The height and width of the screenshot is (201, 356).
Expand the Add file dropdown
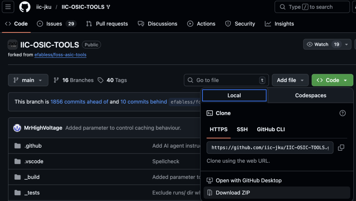click(290, 80)
